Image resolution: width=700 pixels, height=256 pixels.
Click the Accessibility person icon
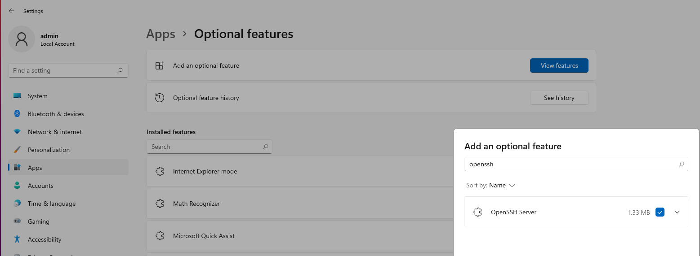[x=17, y=239]
